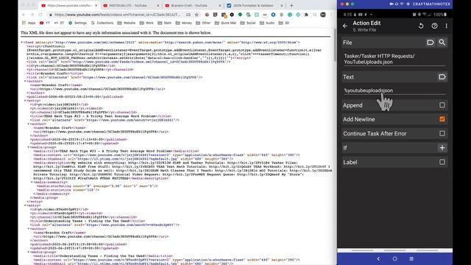Collapse the second entry XML node
The width and height of the screenshot is (471, 265).
pos(25,206)
